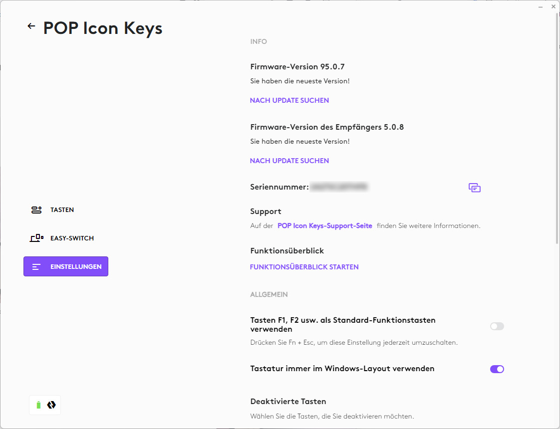This screenshot has width=560, height=429.
Task: Open the POP Icon Keys-Support-Seite link
Action: [325, 225]
